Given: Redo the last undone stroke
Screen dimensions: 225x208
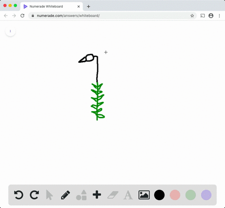Looking at the screenshot, I should (34, 195).
